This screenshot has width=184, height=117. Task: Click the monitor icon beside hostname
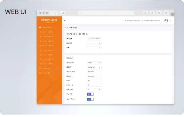point(142,21)
